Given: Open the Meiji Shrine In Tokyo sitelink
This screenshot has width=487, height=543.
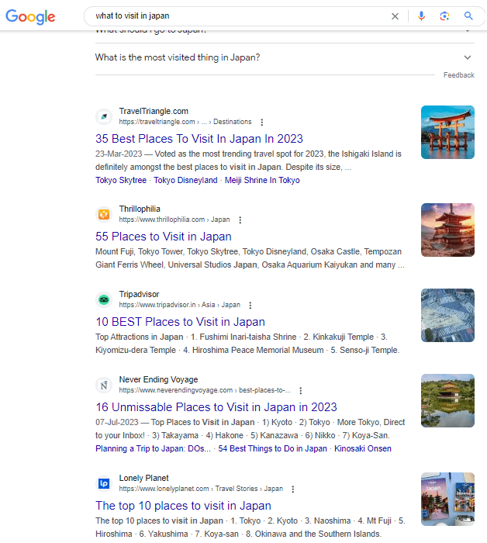Looking at the screenshot, I should tap(262, 181).
